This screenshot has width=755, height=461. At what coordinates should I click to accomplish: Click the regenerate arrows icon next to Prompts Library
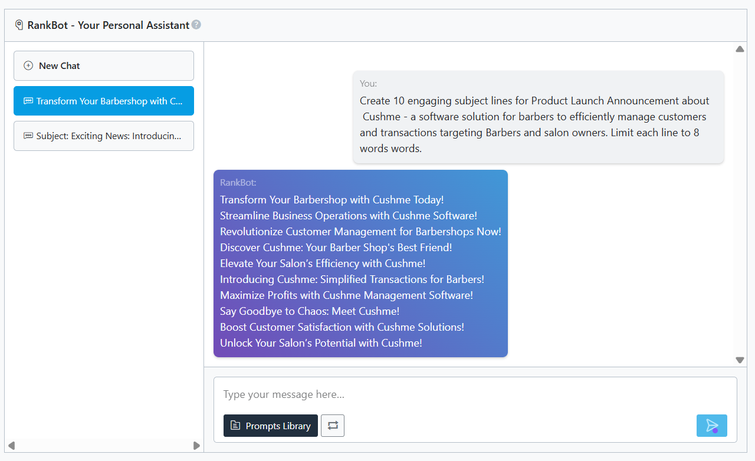click(x=332, y=426)
